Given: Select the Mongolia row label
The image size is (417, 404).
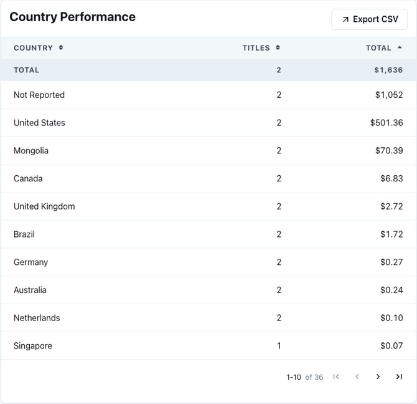Looking at the screenshot, I should [x=31, y=151].
